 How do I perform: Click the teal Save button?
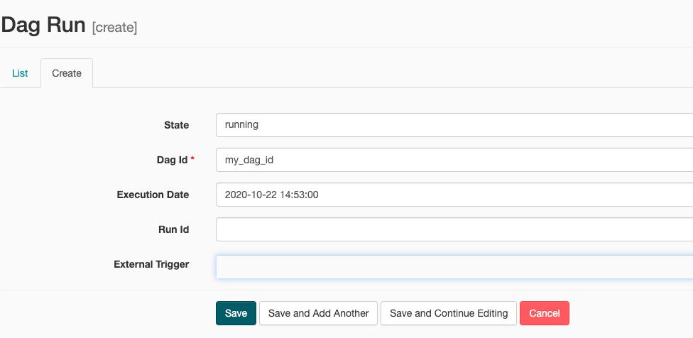tap(236, 313)
